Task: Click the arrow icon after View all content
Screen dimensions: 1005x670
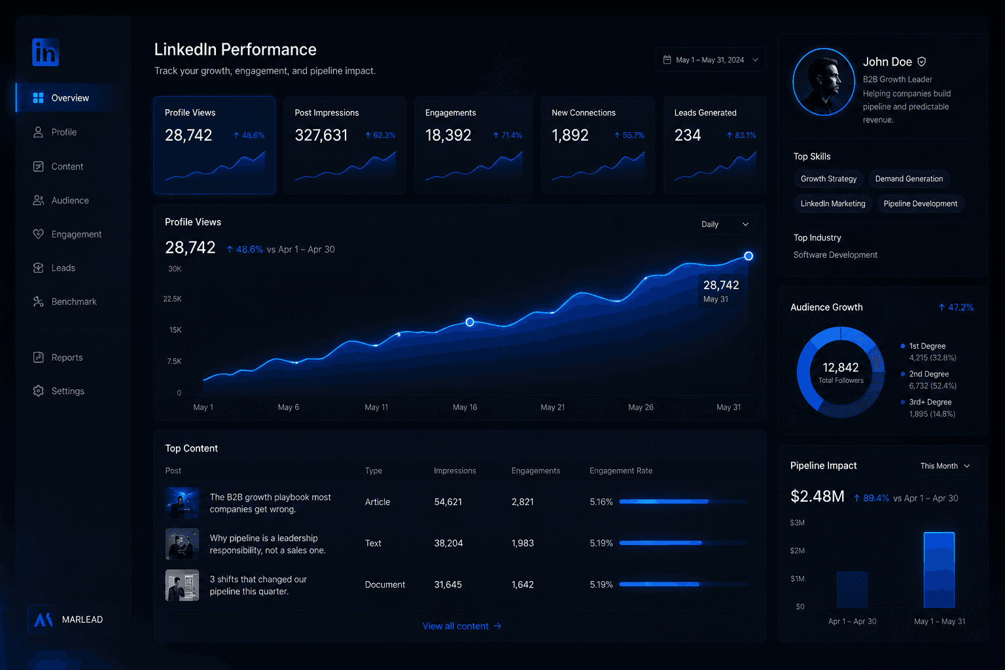Action: pos(497,626)
